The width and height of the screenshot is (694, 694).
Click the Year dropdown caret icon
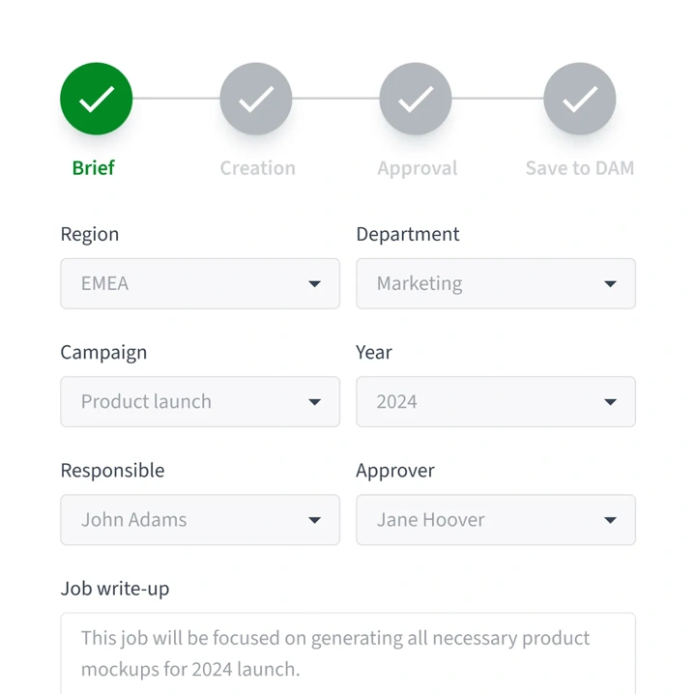pos(610,402)
